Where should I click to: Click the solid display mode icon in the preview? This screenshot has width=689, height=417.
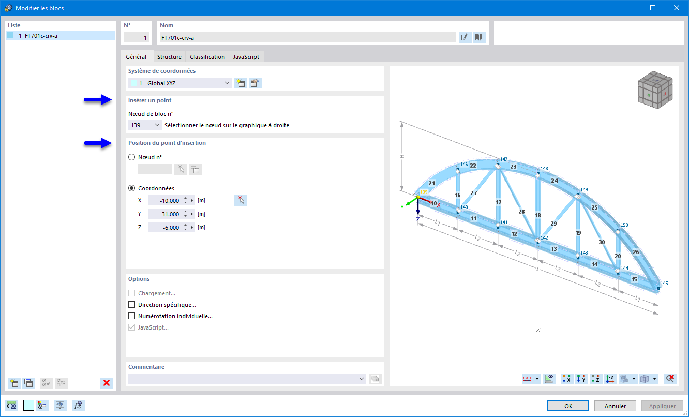coord(624,379)
